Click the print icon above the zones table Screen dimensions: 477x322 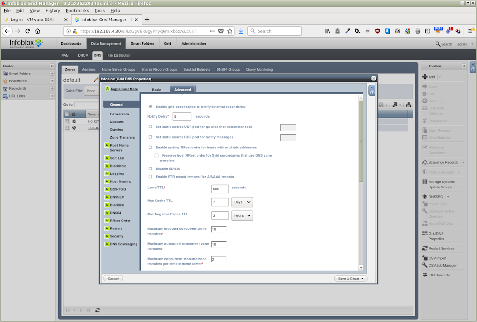(409, 105)
